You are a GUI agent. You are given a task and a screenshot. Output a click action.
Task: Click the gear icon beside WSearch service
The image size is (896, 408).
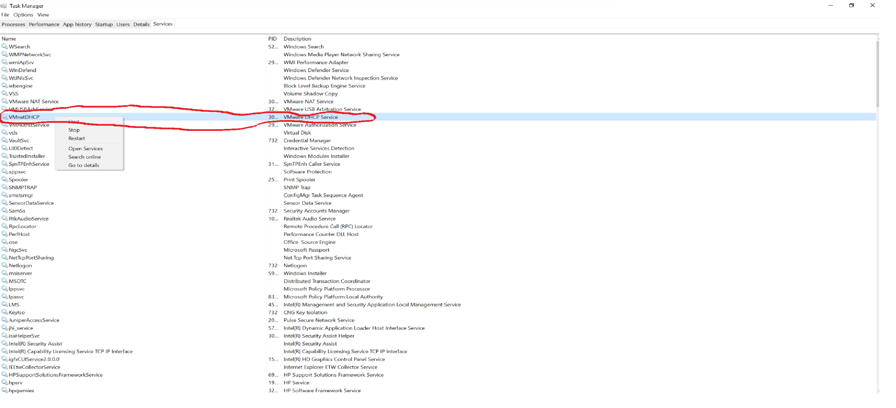click(5, 46)
